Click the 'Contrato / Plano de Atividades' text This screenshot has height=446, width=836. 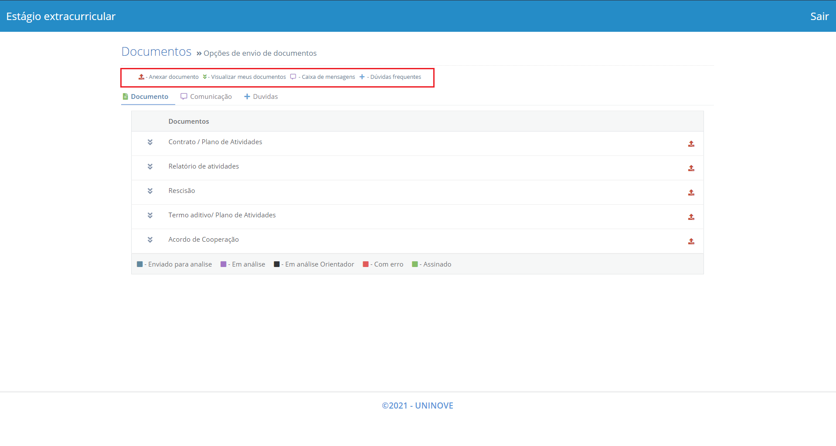pyautogui.click(x=215, y=142)
